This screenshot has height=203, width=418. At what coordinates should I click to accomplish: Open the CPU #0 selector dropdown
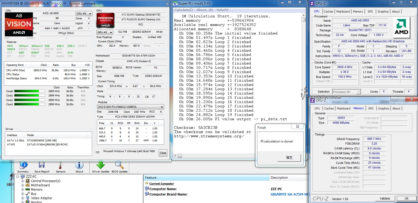84,14
